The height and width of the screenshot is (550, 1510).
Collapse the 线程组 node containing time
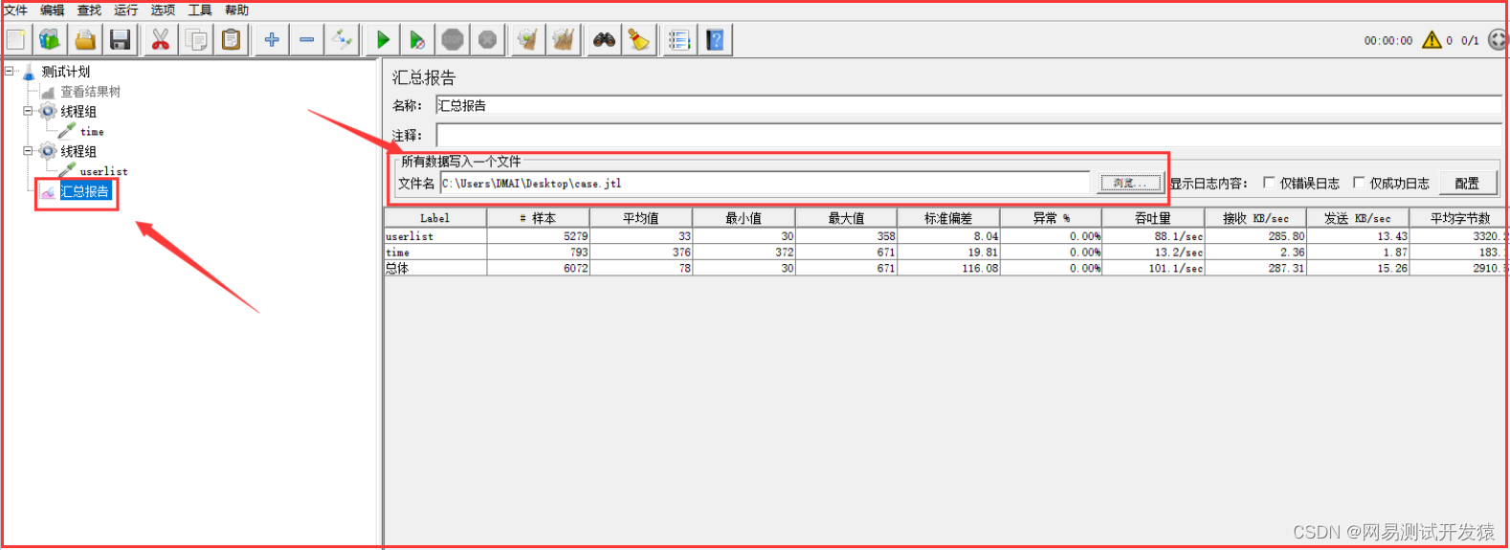(28, 111)
